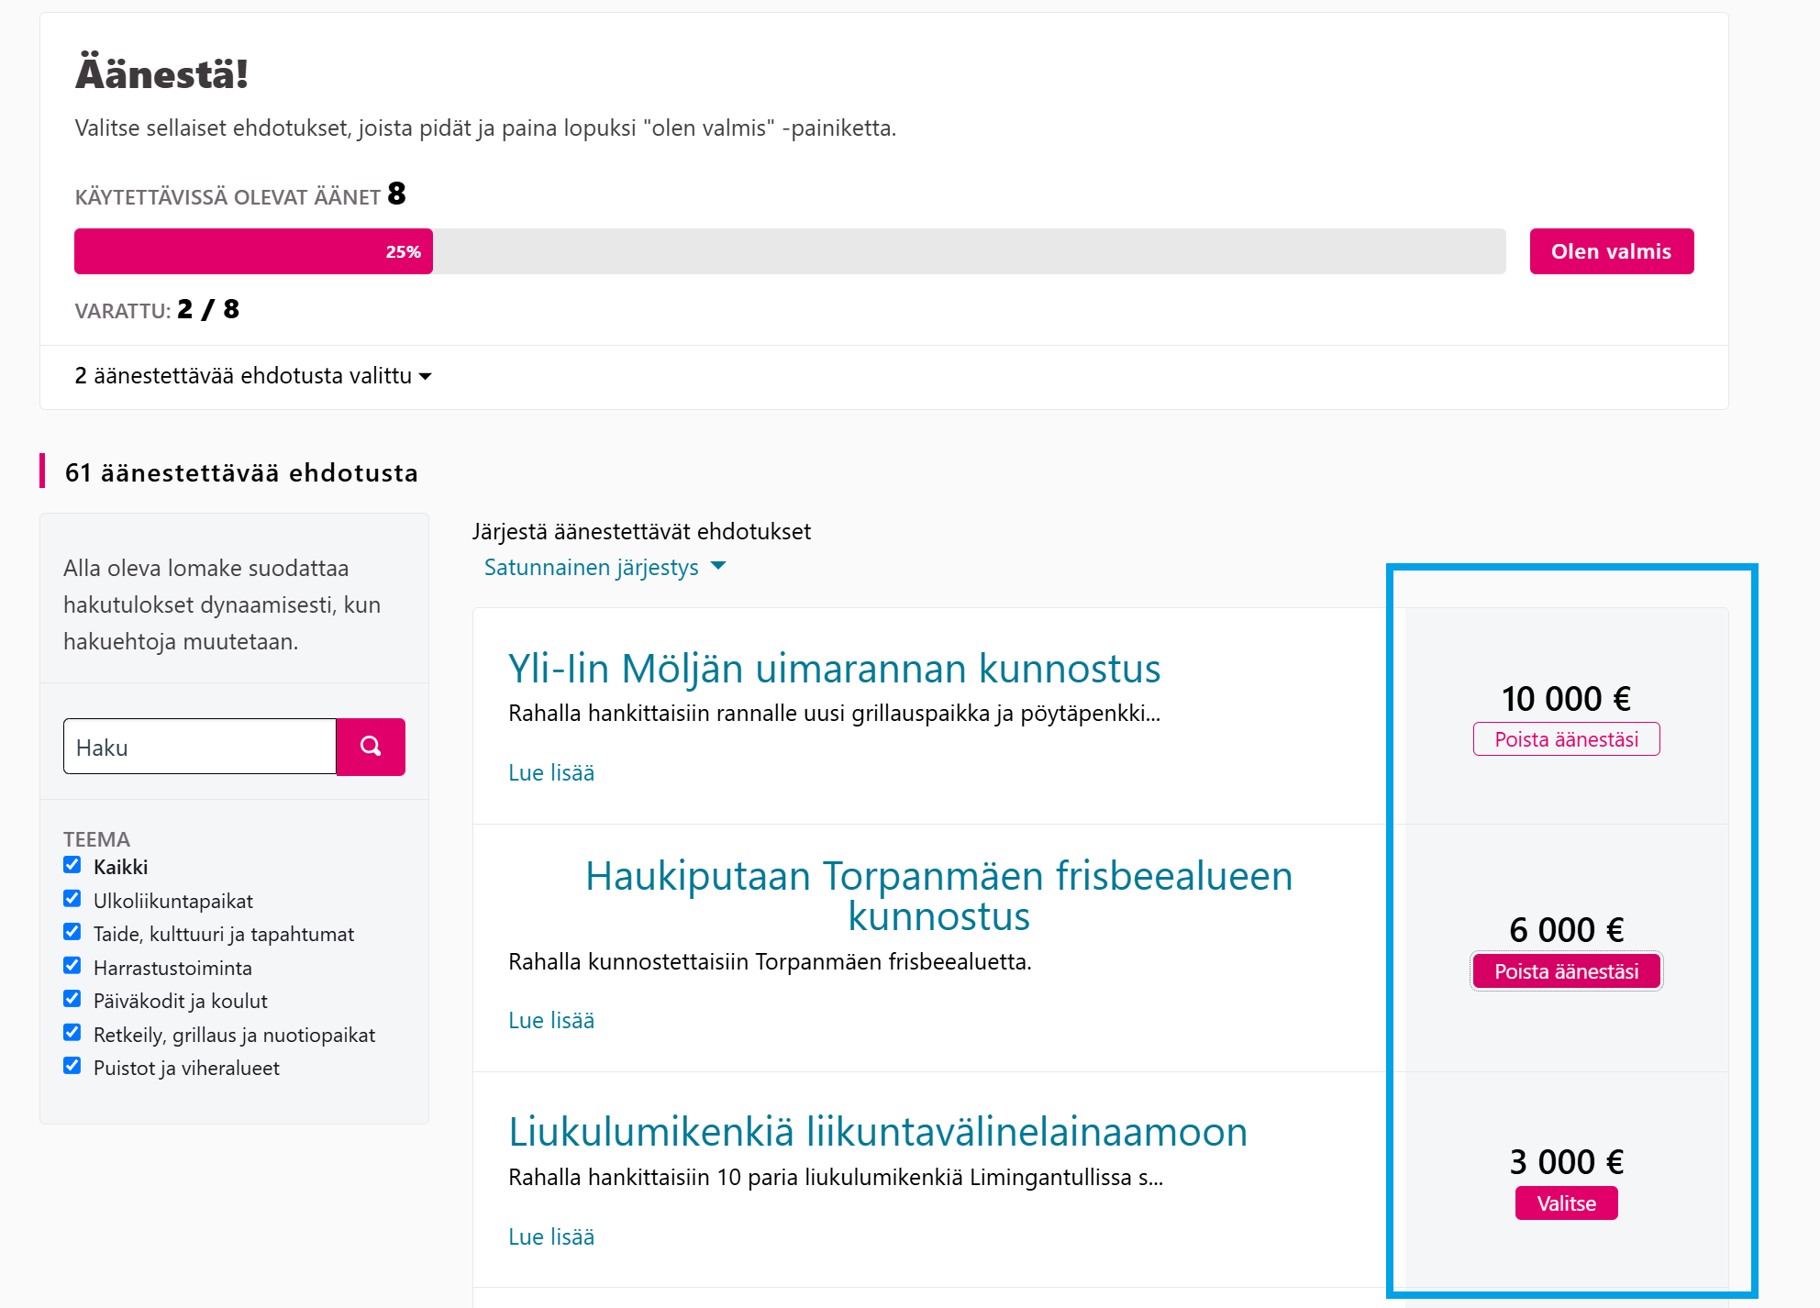This screenshot has height=1308, width=1820.
Task: Click the magnifying glass search icon
Action: (x=371, y=747)
